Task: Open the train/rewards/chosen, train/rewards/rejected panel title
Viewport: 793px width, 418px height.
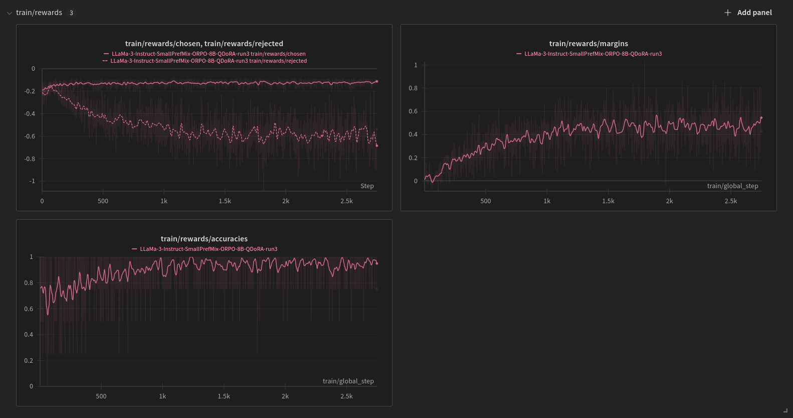Action: pyautogui.click(x=204, y=44)
